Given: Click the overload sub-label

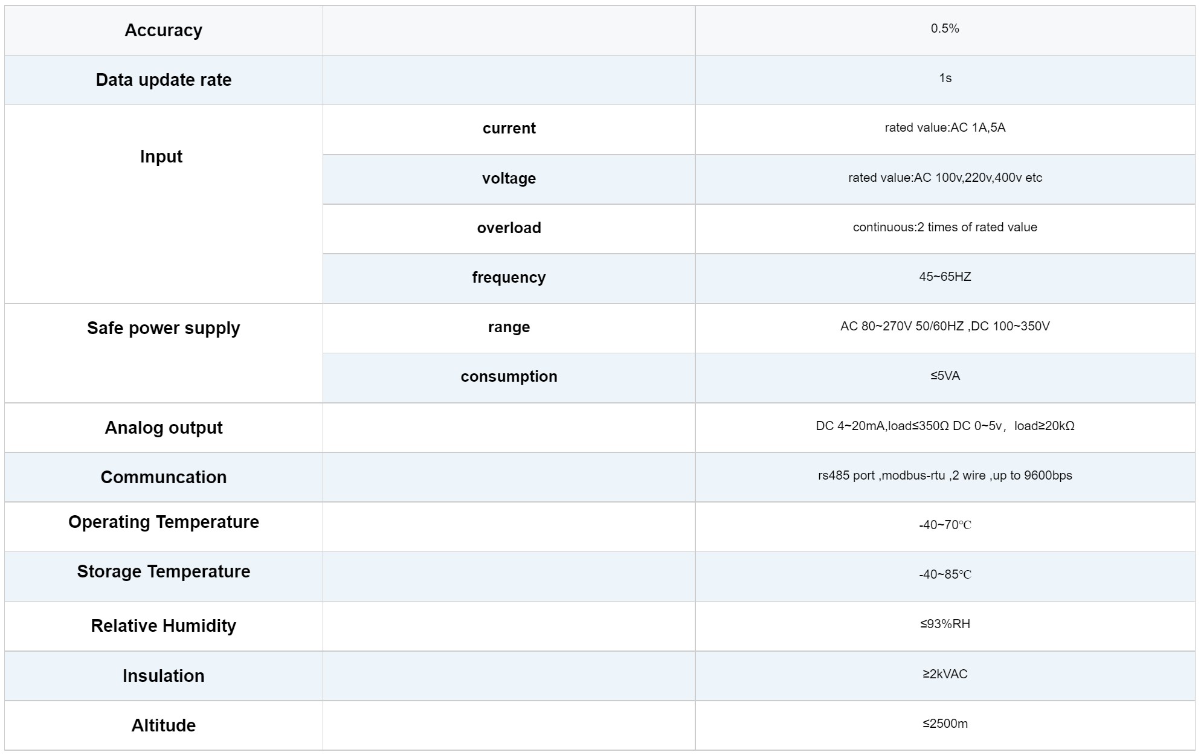Looking at the screenshot, I should coord(509,228).
